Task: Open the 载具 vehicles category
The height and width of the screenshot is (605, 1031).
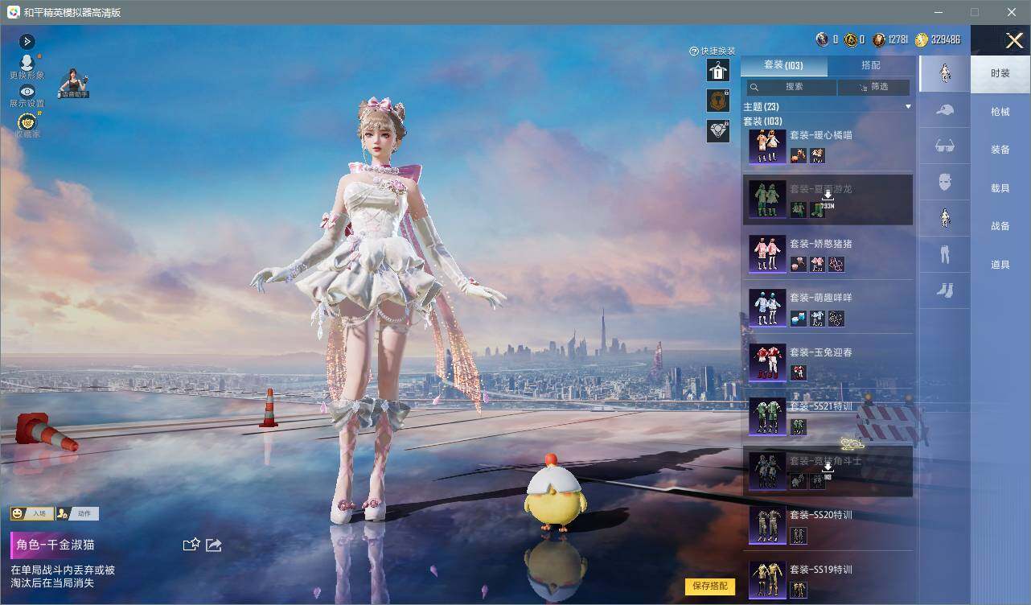Action: 1000,188
